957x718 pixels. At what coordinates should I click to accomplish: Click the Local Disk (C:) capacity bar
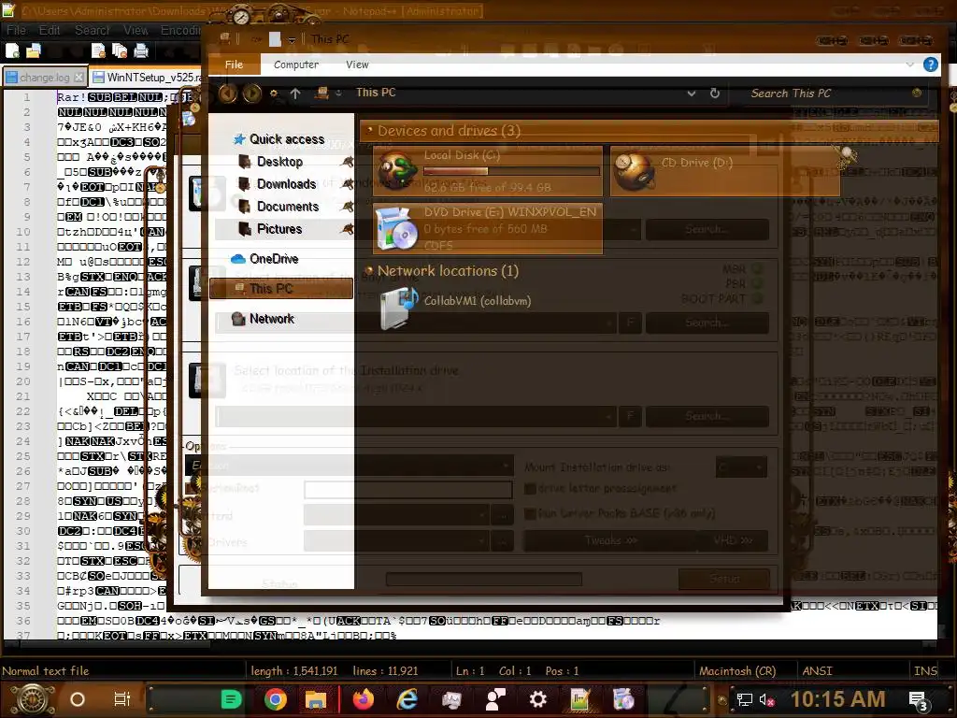(x=511, y=171)
